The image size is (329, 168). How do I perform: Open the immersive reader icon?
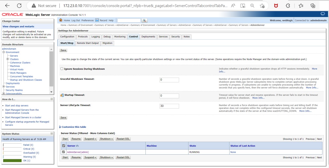pos(243,6)
